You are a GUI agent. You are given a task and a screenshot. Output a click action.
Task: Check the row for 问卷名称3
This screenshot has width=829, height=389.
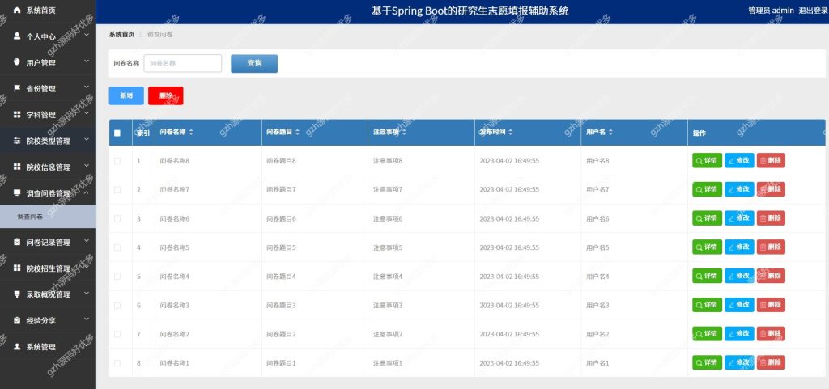pos(117,306)
